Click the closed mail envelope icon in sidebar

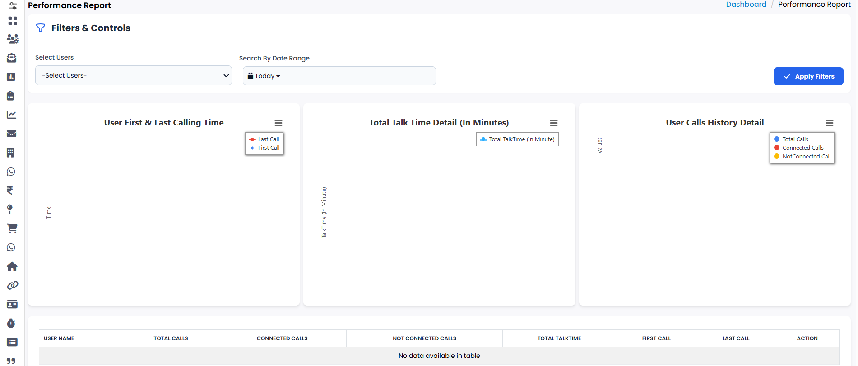click(x=12, y=134)
